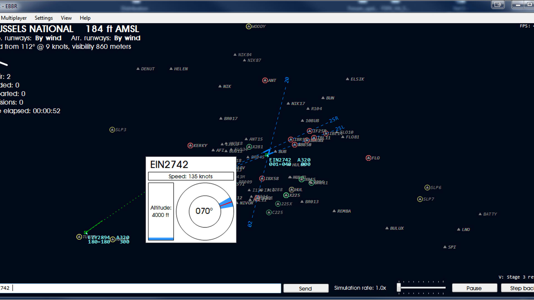534x300 pixels.
Task: Click the BULUX fix triangle
Action: click(x=387, y=228)
